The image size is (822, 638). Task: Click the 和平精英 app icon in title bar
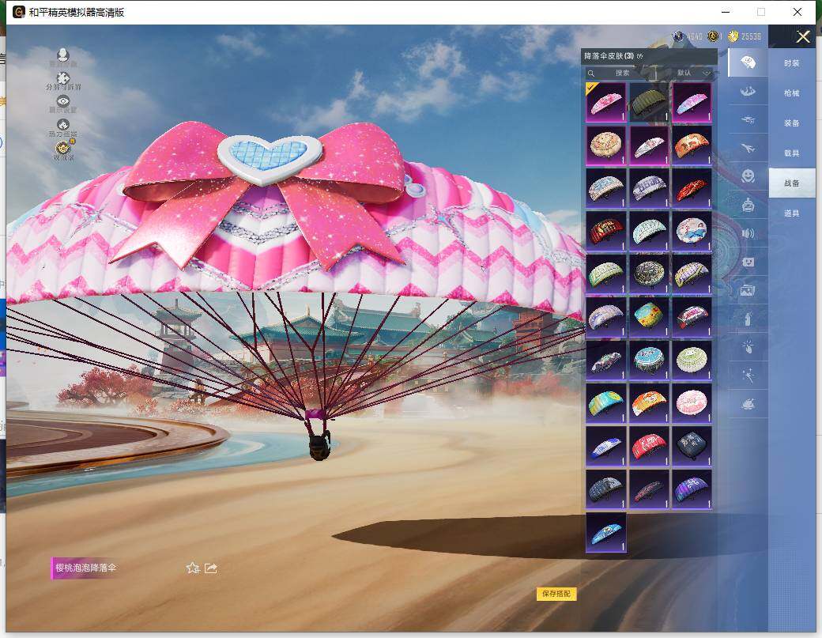pos(19,12)
